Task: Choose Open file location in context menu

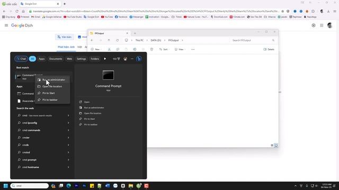Action: coord(52,87)
